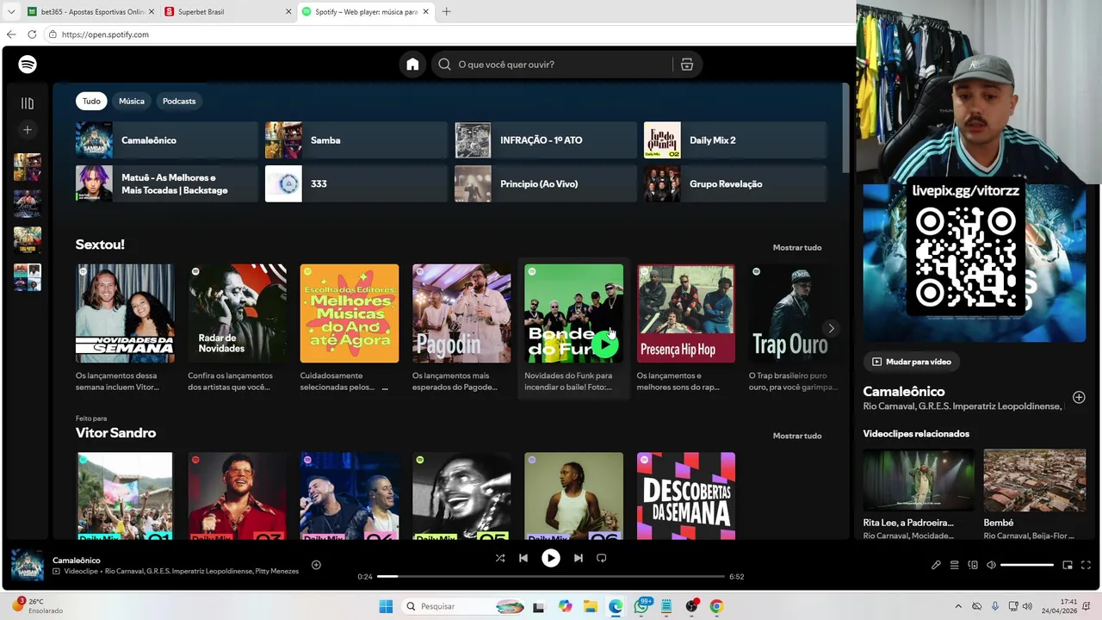Open Melhores Músicas do Ano até Agora
This screenshot has width=1102, height=620.
point(350,313)
